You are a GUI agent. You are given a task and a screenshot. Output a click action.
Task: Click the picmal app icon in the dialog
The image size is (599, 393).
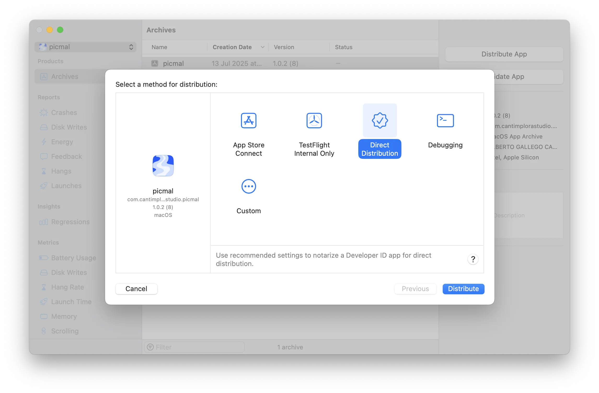pos(163,166)
